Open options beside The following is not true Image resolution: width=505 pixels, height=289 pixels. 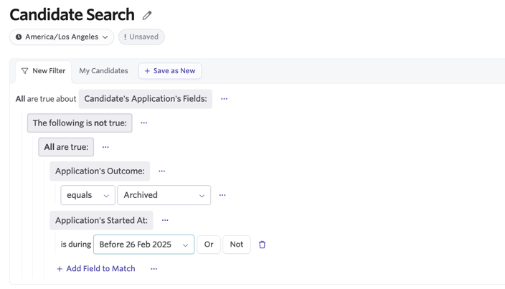(x=144, y=123)
